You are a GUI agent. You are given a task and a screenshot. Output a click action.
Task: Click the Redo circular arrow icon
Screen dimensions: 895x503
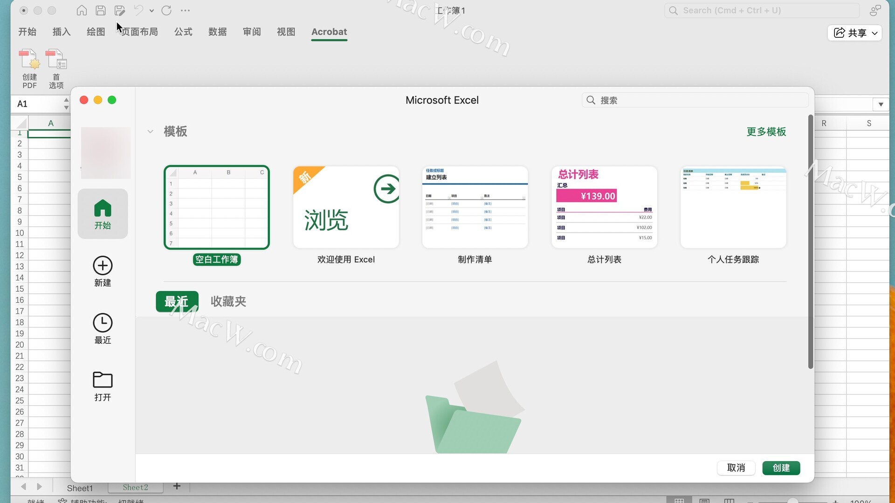pos(166,10)
